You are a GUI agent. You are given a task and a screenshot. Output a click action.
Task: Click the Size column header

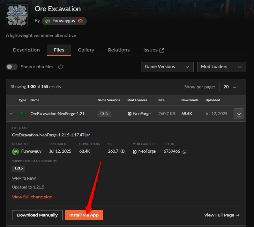click(161, 100)
